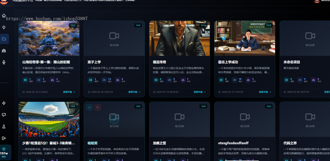Click the 16:9 ratio badge on 龙痕之誓 card

[x=203, y=106]
